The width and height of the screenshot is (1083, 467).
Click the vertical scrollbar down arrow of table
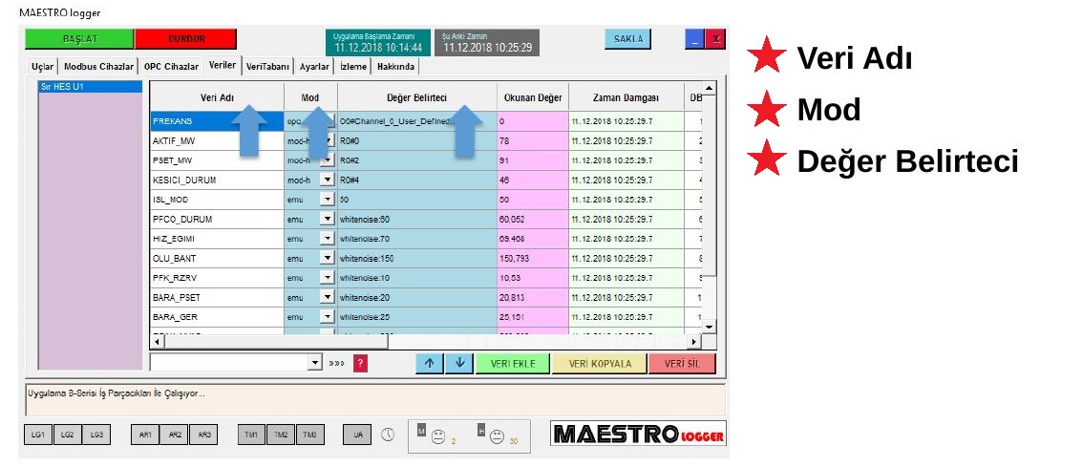(710, 326)
